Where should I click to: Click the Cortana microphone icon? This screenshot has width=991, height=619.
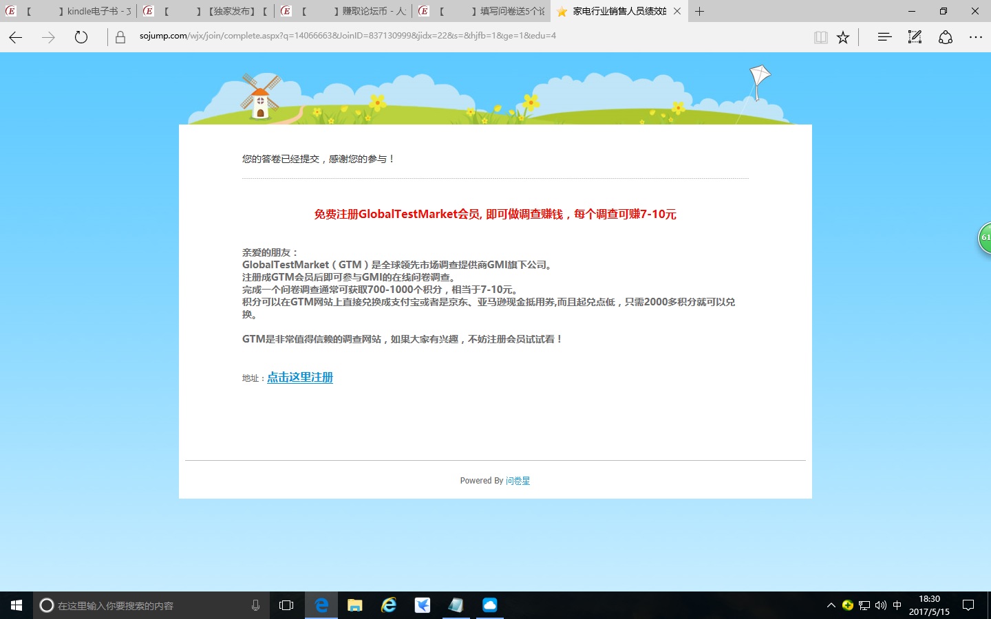[x=255, y=605]
